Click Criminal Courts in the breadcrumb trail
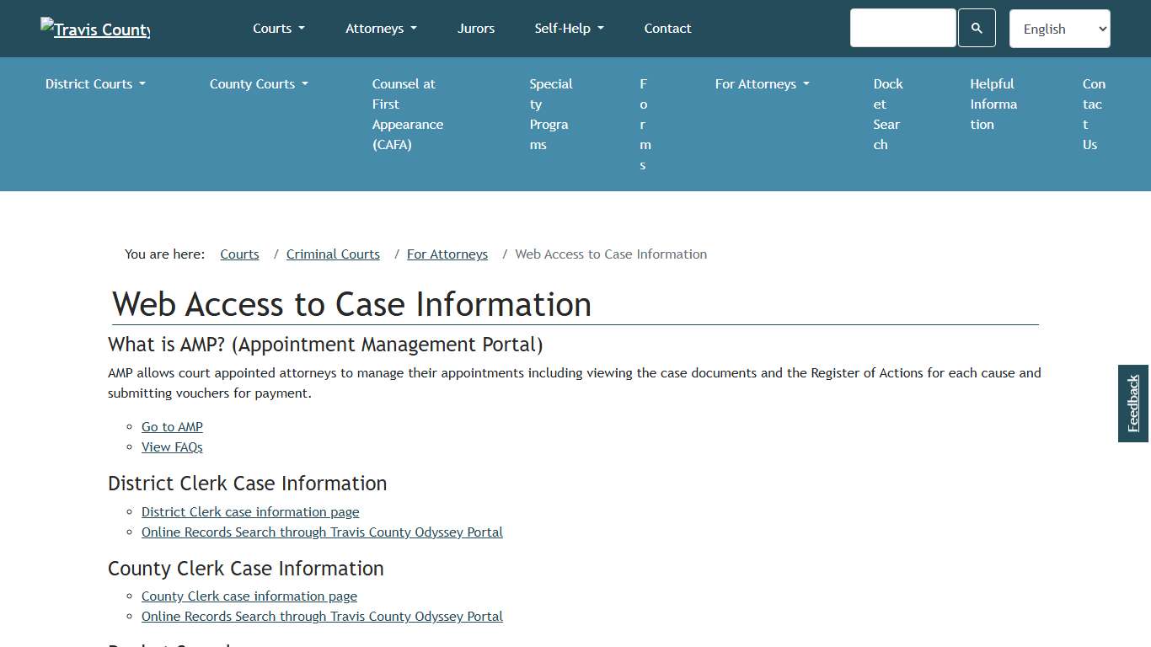This screenshot has height=647, width=1151. click(333, 254)
